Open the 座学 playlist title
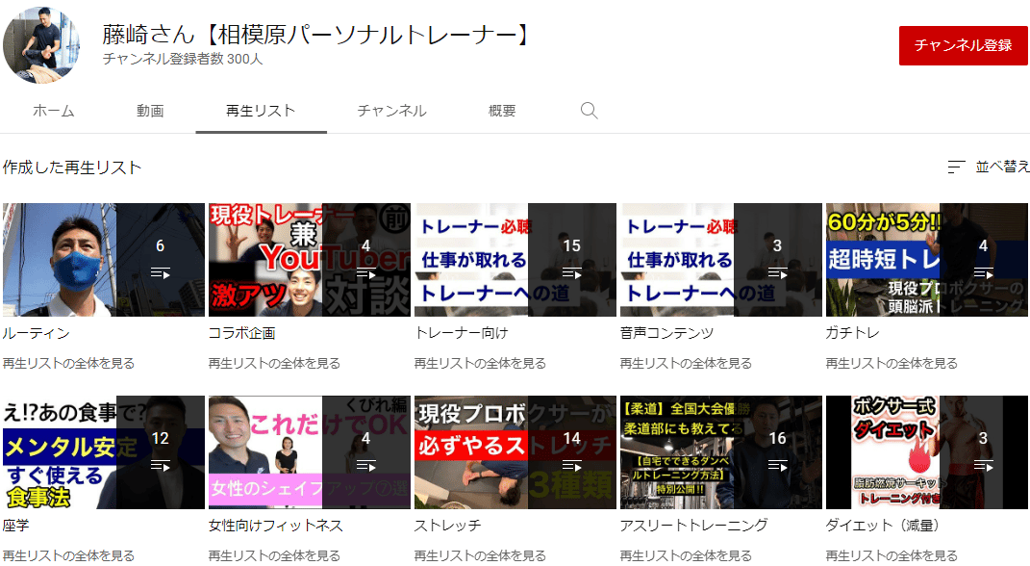The image size is (1030, 566). click(15, 526)
